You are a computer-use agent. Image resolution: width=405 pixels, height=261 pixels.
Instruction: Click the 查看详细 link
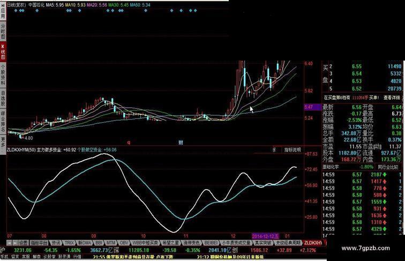click(x=392, y=98)
